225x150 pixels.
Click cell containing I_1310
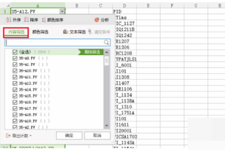tap(126, 107)
